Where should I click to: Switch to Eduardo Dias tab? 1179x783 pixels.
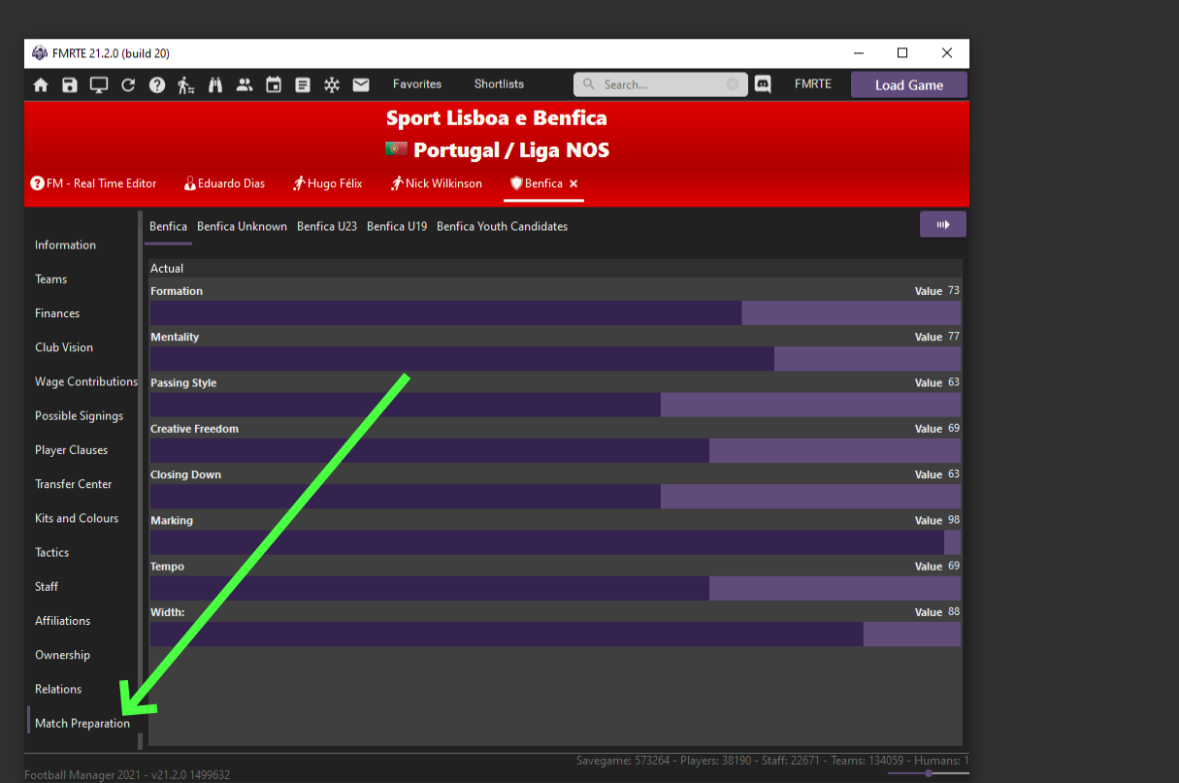click(224, 183)
